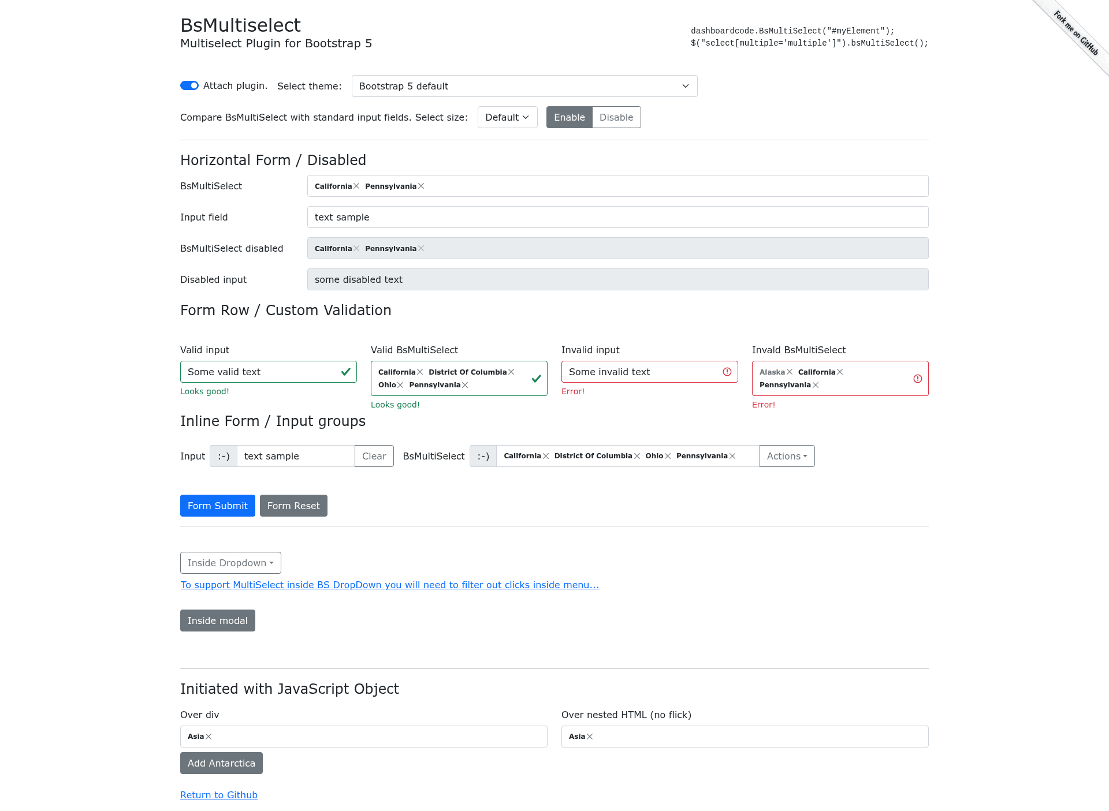Open the MultiSelect inside BS DropDown support link
The width and height of the screenshot is (1109, 811).
point(390,585)
